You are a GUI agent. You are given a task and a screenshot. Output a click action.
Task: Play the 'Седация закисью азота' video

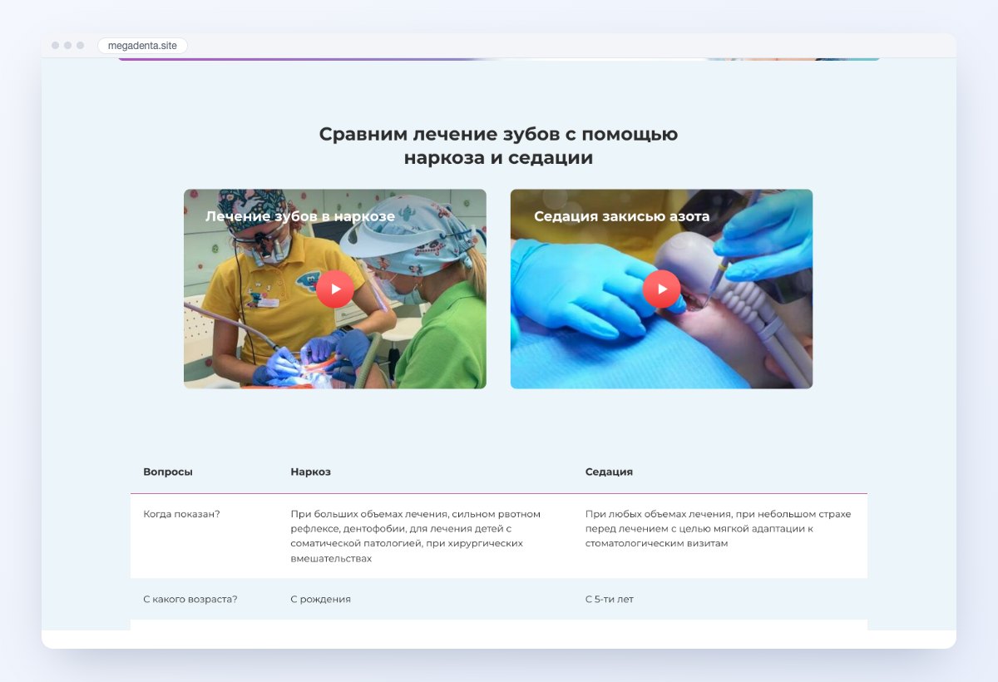click(661, 289)
